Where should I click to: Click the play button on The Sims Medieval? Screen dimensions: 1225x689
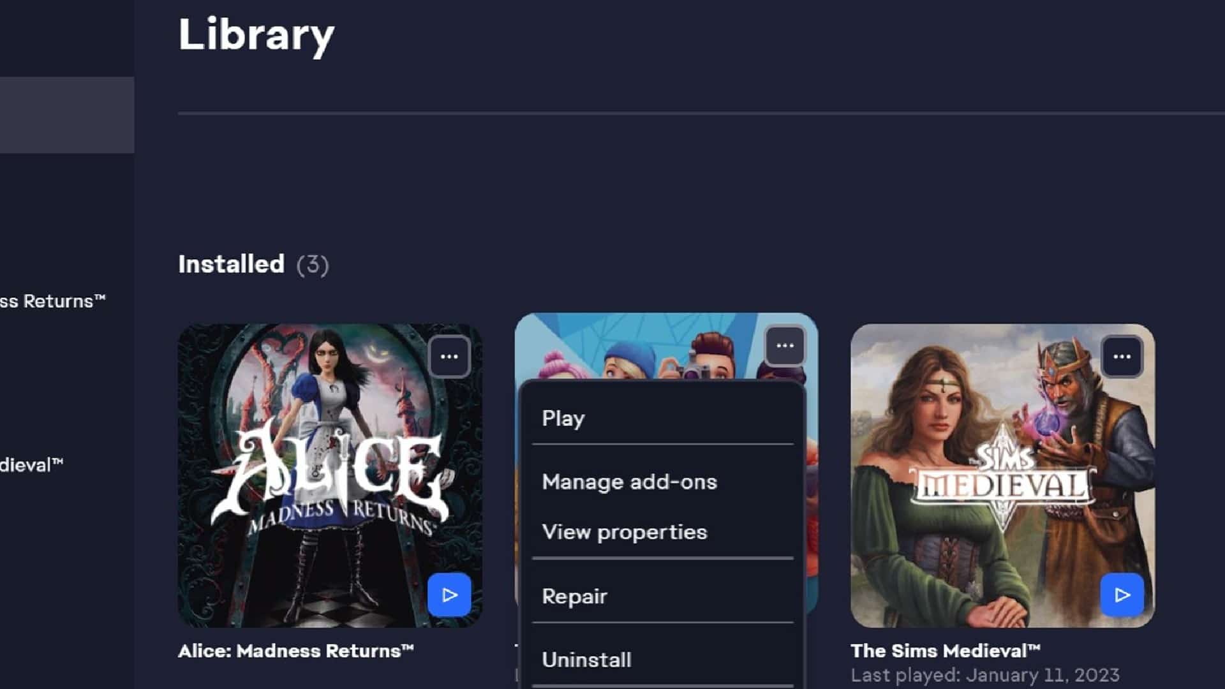coord(1122,595)
